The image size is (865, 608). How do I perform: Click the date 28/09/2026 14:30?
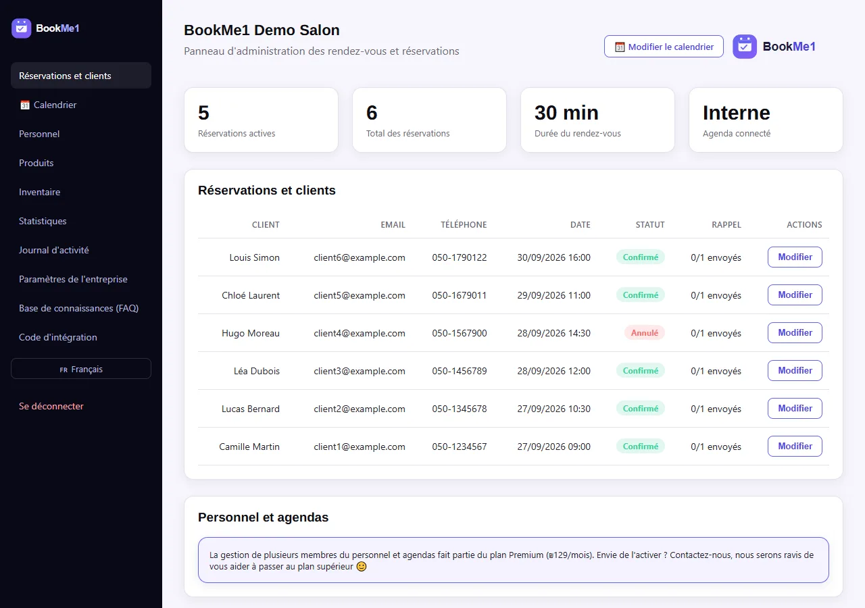point(553,333)
